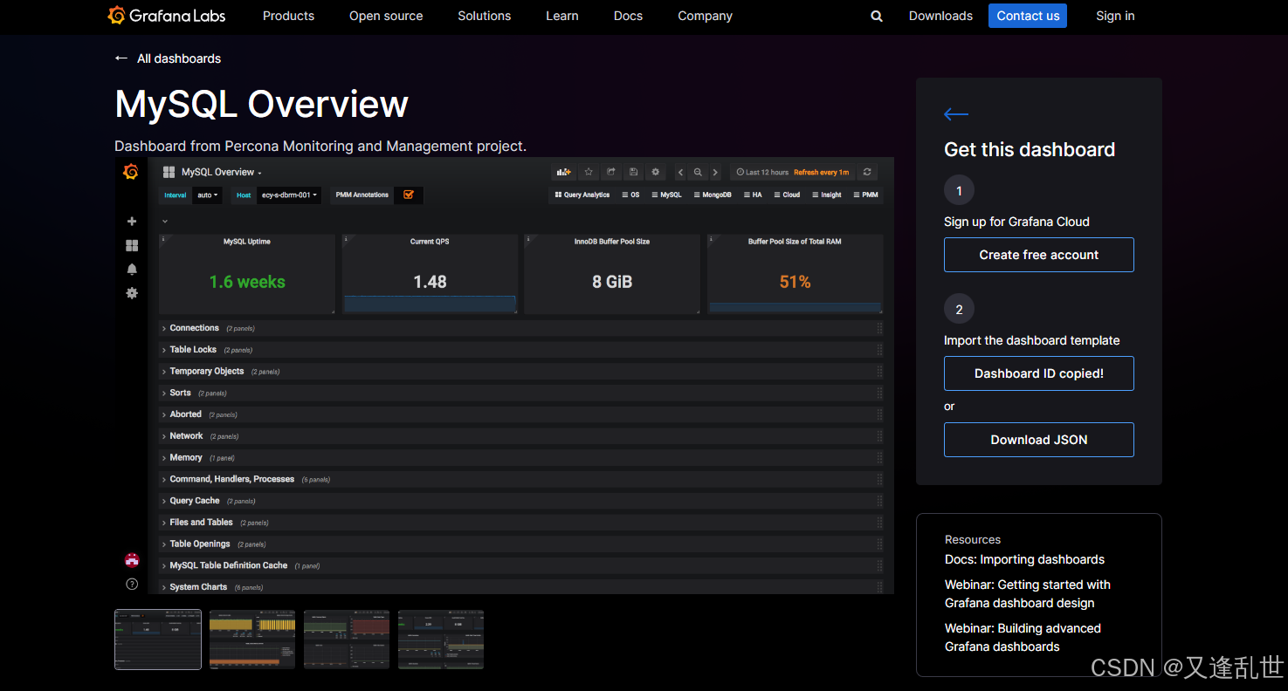Viewport: 1288px width, 691px height.
Task: Open the Open source menu
Action: [x=386, y=16]
